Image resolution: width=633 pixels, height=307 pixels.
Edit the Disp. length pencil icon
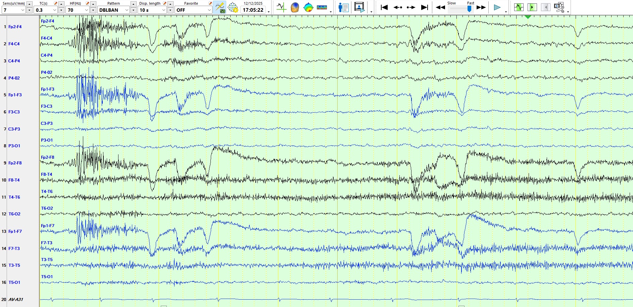coord(165,3)
